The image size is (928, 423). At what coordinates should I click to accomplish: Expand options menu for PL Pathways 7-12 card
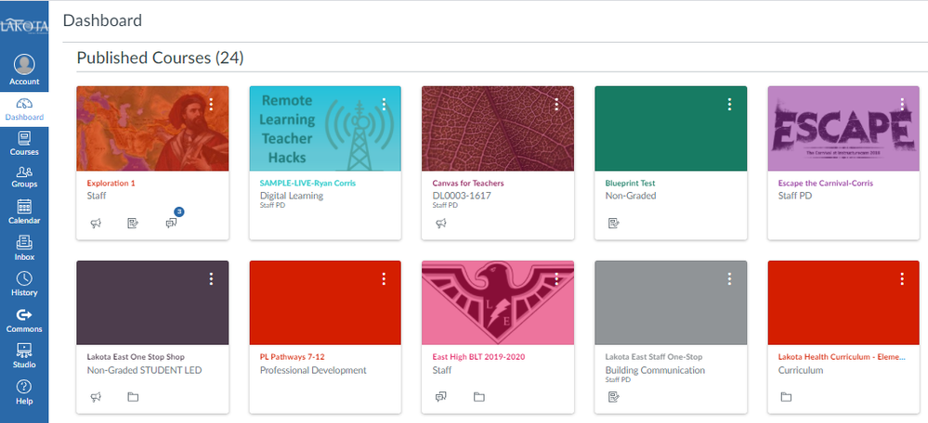(384, 278)
